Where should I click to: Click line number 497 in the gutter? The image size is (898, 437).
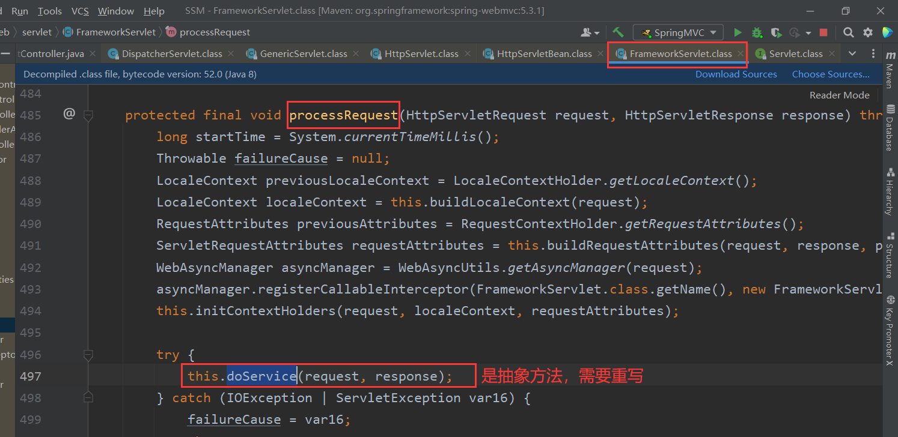click(x=30, y=376)
